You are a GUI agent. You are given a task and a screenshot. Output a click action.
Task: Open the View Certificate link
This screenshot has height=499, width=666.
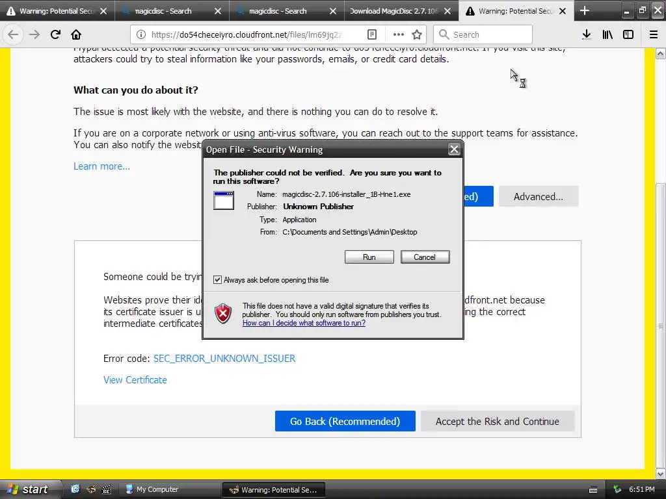[135, 379]
